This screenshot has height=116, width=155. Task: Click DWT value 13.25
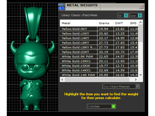(120, 34)
